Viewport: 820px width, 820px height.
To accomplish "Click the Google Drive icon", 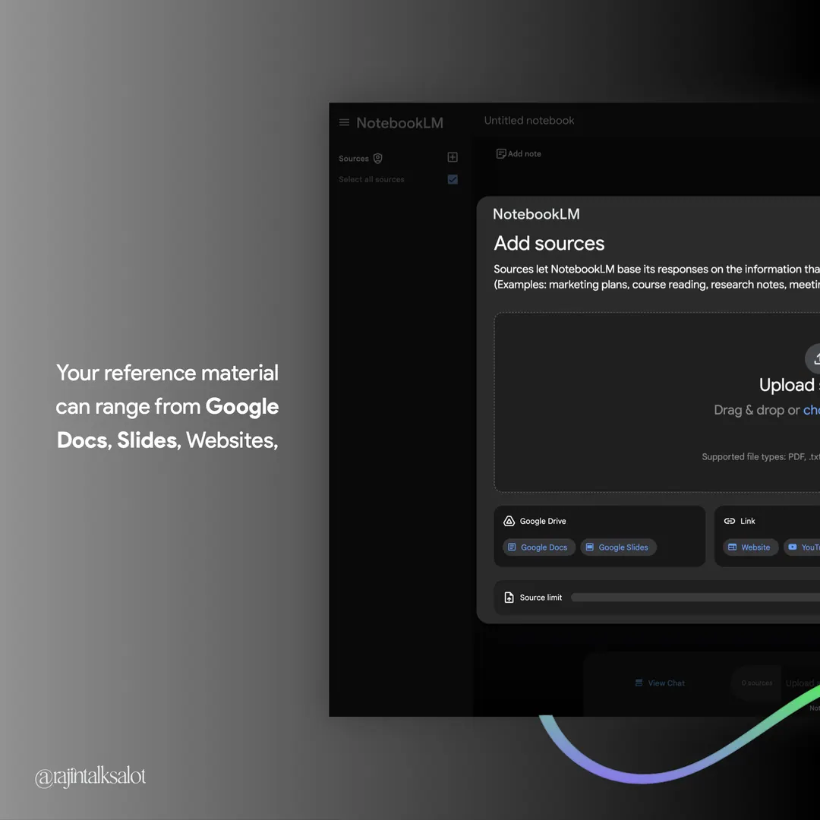I will pos(509,521).
